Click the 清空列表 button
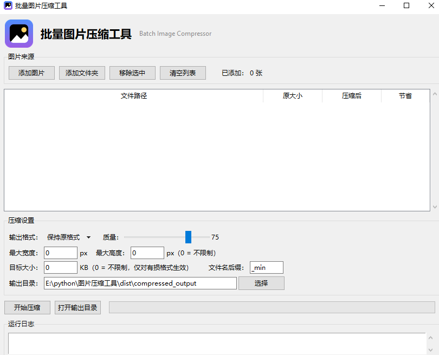 click(183, 73)
